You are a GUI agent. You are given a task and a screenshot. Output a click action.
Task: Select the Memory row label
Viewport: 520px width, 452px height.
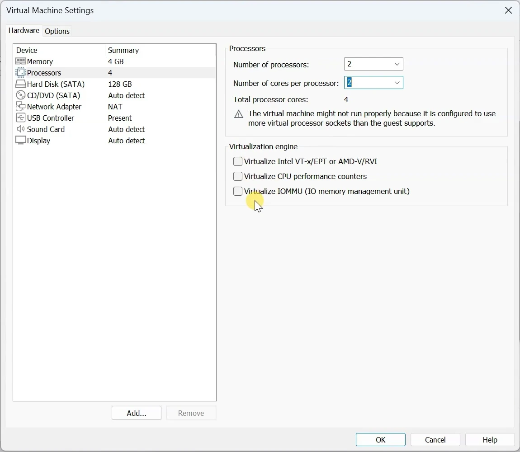pos(40,61)
